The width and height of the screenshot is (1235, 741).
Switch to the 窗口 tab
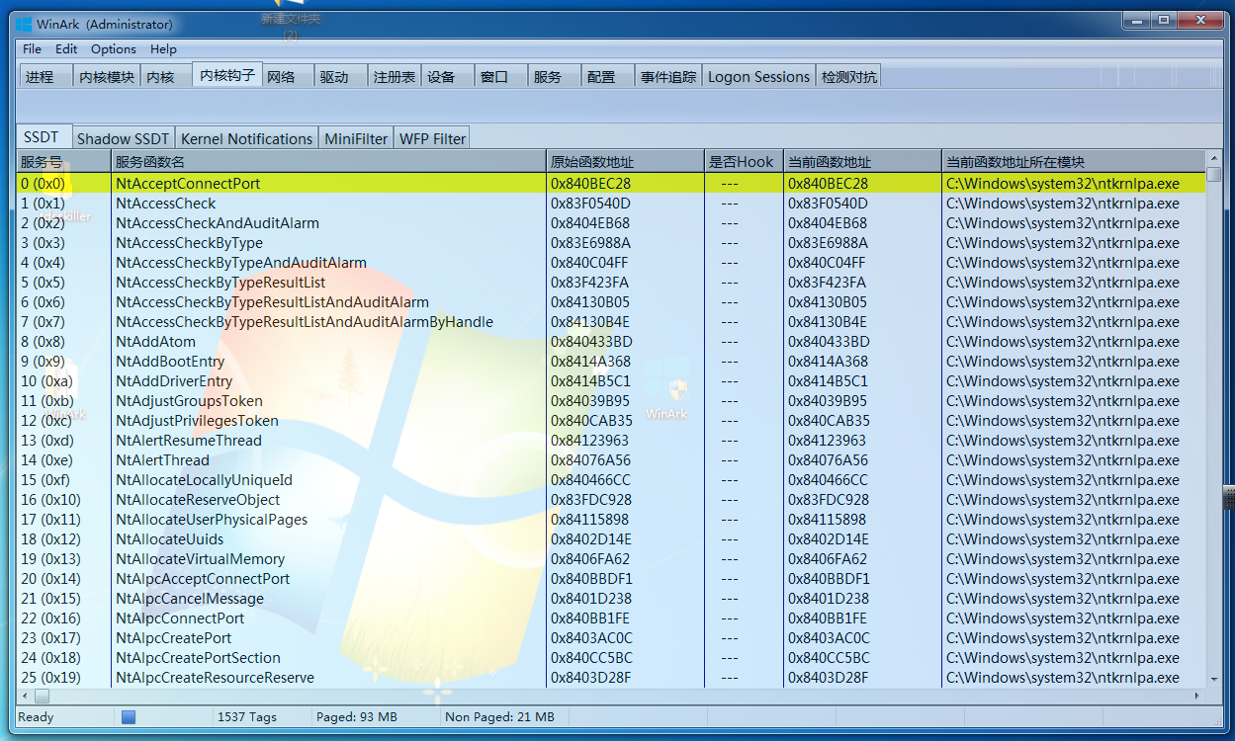501,76
